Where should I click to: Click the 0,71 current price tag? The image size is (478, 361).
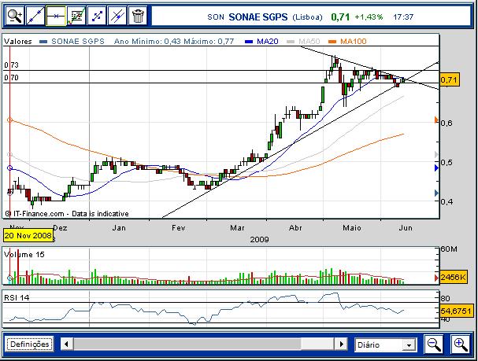pos(450,80)
